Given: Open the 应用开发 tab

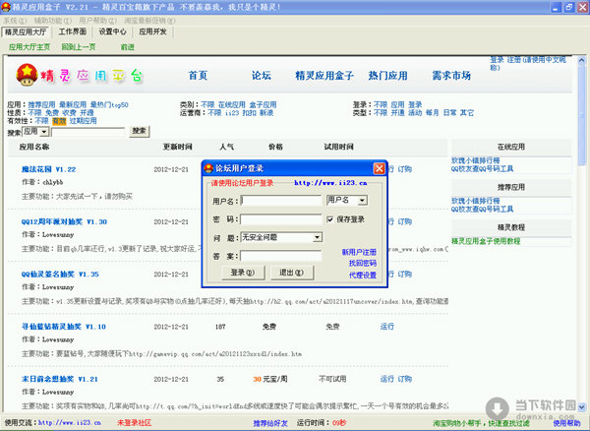Looking at the screenshot, I should coord(152,31).
